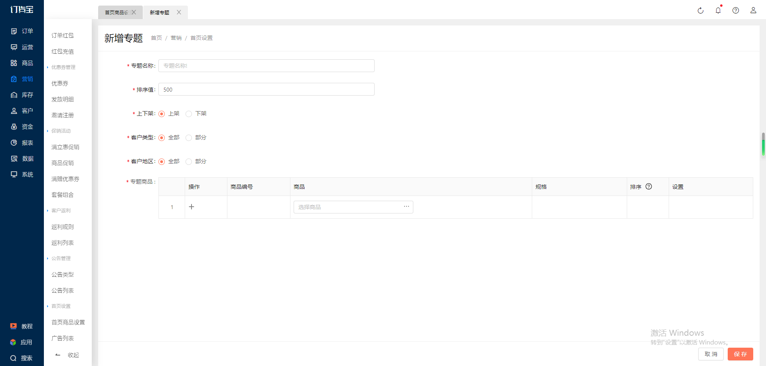
Task: Focus the 排序值 input field
Action: [267, 89]
